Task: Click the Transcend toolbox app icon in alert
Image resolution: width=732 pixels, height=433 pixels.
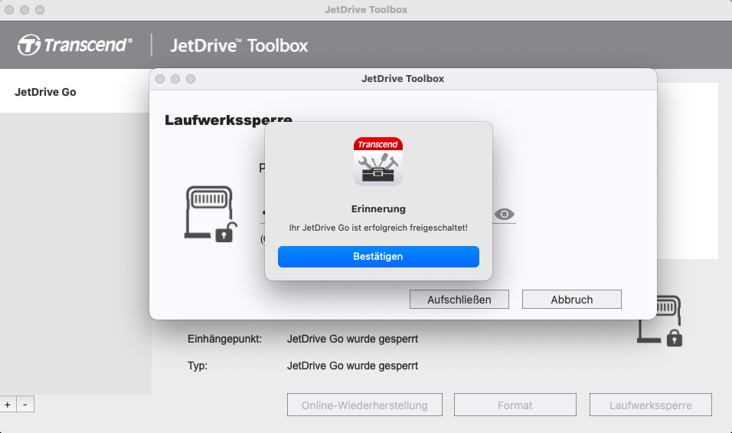Action: pos(378,161)
